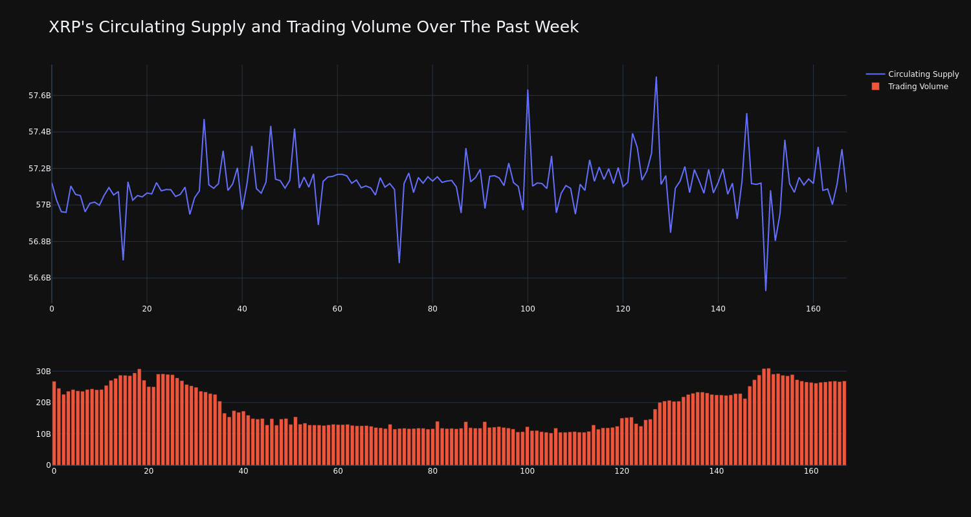
Task: Click the tallest volume bar near x=18
Action: [x=139, y=417]
